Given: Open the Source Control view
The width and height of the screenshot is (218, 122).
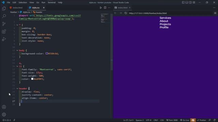Looking at the screenshot, I should (x=4, y=24).
